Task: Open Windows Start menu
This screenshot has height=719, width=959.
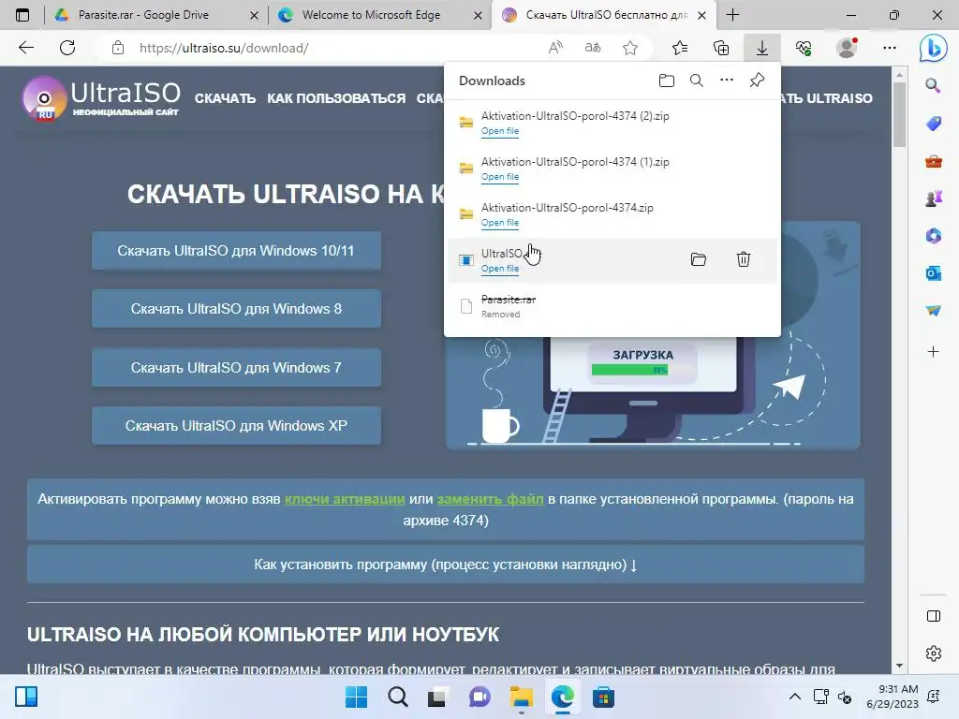Action: [356, 697]
